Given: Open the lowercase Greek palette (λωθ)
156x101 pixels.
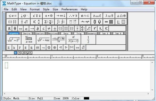Looking at the screenshot, I should (x=109, y=16).
